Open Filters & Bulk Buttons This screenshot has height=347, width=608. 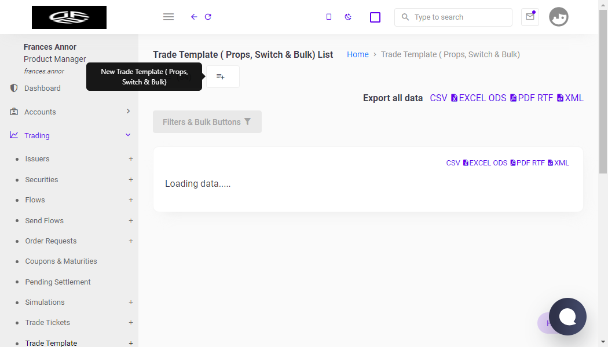tap(207, 121)
